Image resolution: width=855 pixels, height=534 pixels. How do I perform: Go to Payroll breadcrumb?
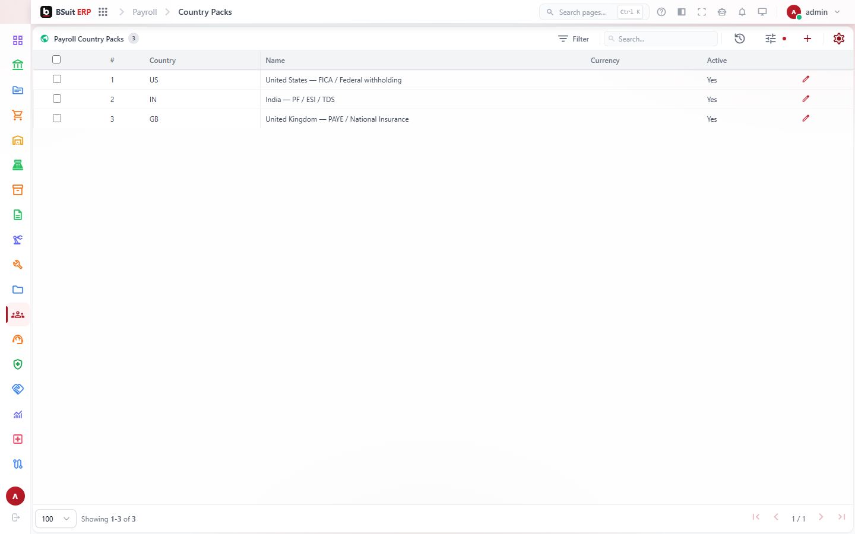click(145, 12)
